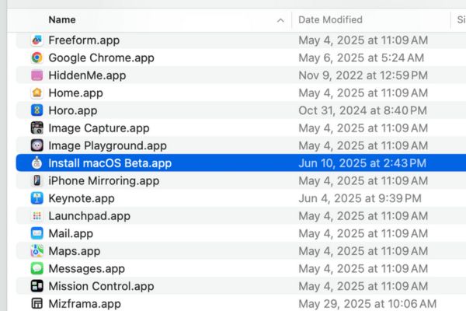Sort by the Date Modified column header
This screenshot has width=466, height=311.
(330, 19)
